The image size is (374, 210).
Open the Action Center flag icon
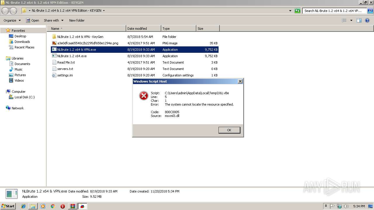click(x=332, y=206)
